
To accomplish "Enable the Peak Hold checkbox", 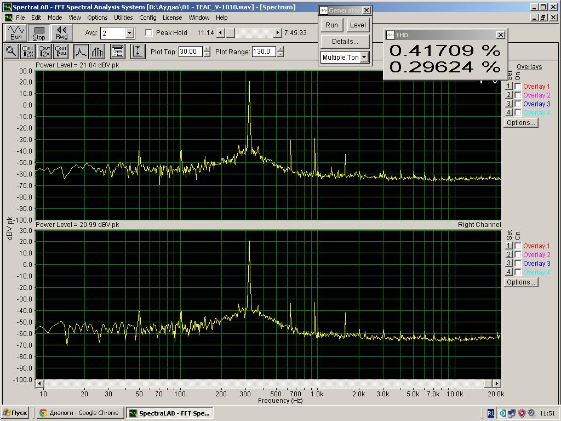I will point(148,33).
